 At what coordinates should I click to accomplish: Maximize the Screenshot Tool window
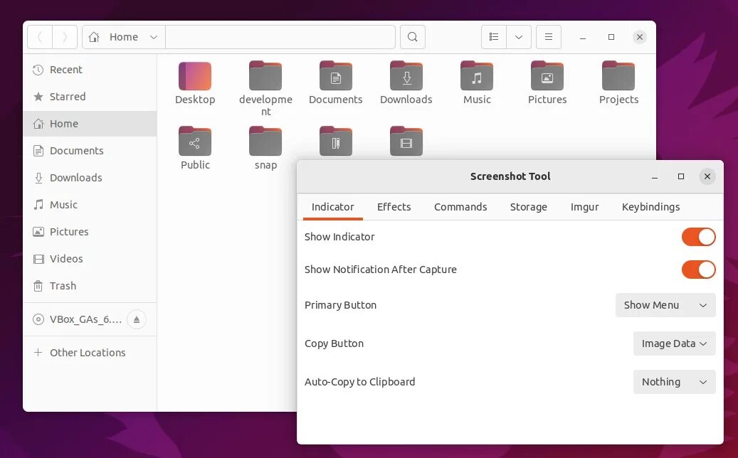click(681, 177)
